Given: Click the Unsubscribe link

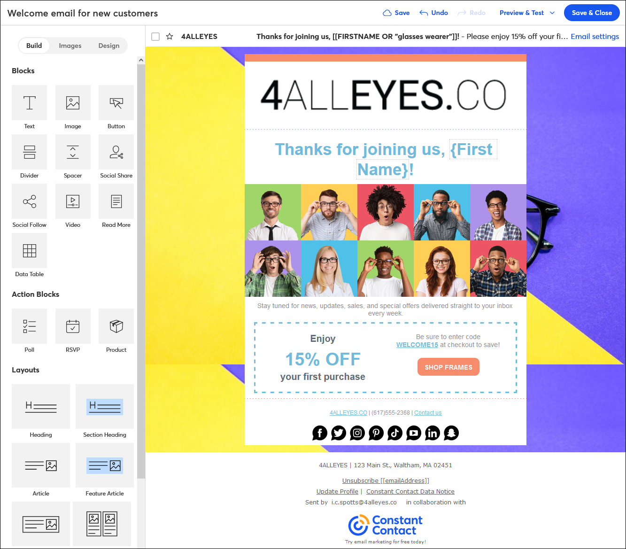Looking at the screenshot, I should coord(386,480).
